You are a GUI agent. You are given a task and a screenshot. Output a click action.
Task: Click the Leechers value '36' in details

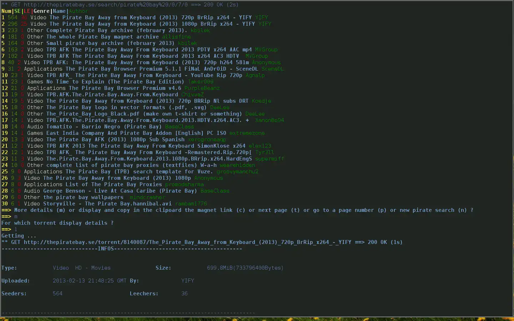point(185,294)
